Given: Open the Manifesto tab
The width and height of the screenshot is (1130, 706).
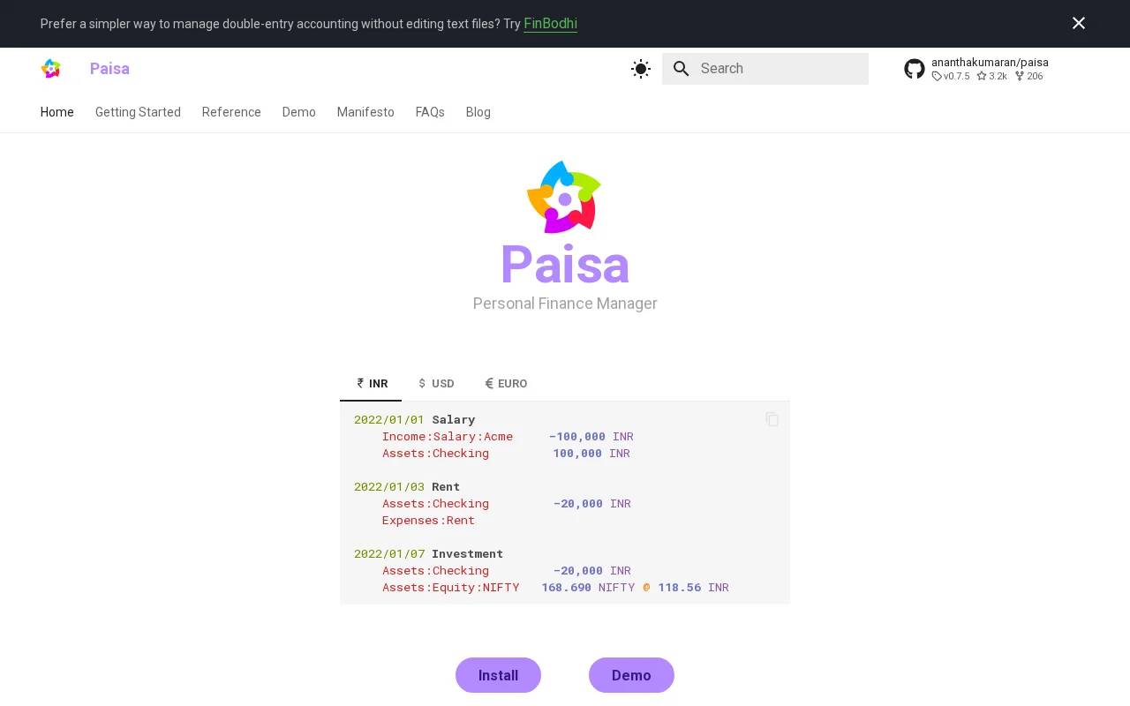Looking at the screenshot, I should 365,112.
